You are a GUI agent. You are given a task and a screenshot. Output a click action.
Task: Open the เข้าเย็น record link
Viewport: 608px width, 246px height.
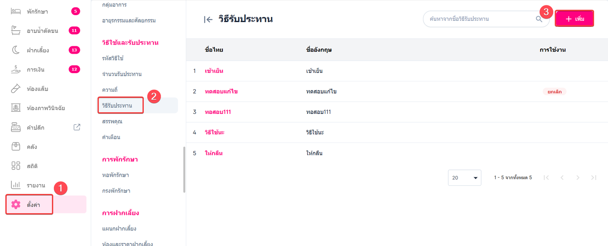click(214, 71)
